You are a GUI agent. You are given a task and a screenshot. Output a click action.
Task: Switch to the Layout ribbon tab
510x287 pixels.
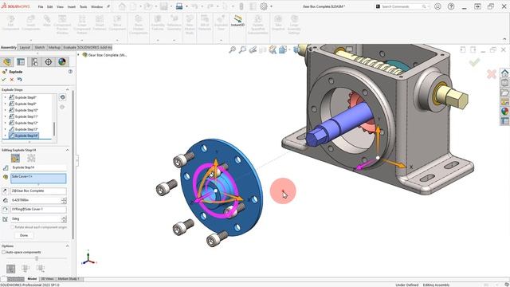25,47
